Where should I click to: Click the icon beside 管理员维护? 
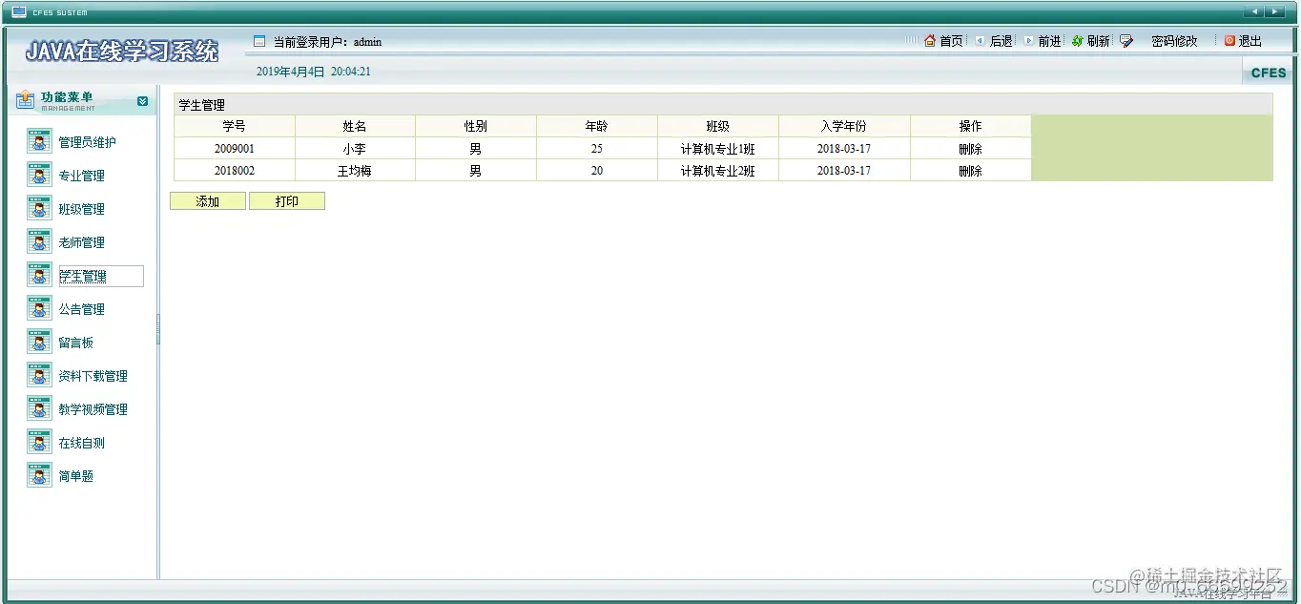point(39,142)
